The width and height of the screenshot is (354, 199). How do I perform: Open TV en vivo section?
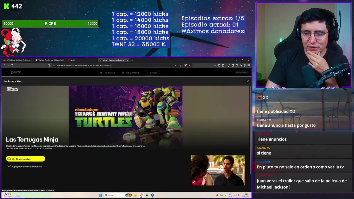108,73
